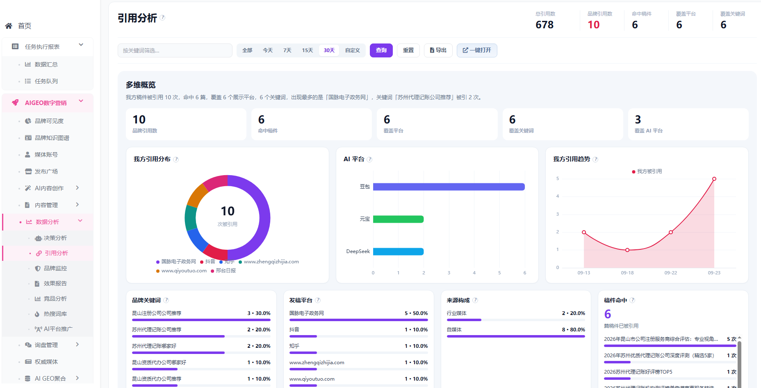Toggle www.zhengqizhijia.com legend item
761x388 pixels.
pyautogui.click(x=269, y=262)
